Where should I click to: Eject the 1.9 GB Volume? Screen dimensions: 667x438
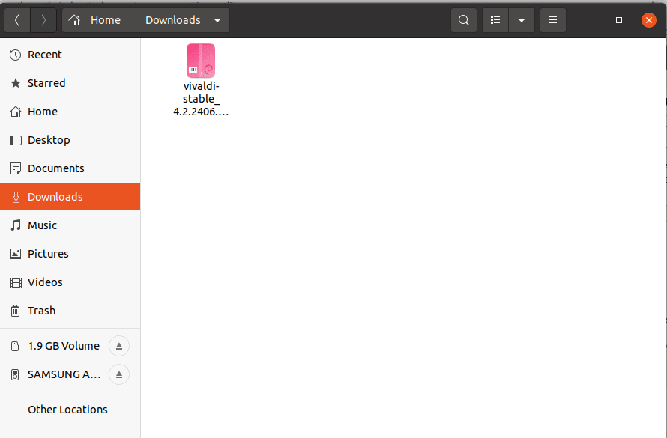(x=119, y=346)
